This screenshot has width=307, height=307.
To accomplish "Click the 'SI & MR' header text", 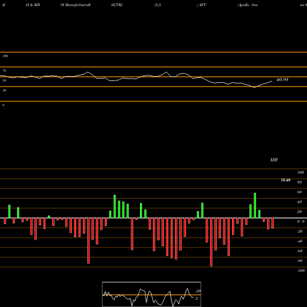I will pyautogui.click(x=33, y=5).
